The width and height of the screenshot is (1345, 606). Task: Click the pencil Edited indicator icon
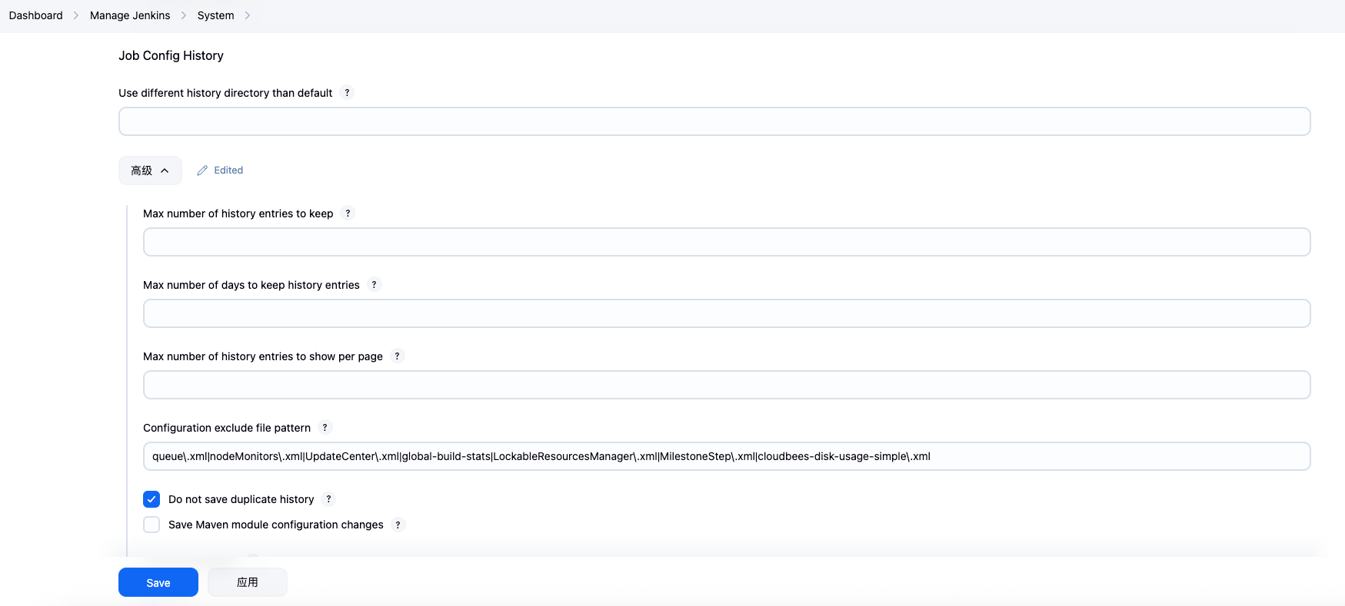(x=202, y=171)
